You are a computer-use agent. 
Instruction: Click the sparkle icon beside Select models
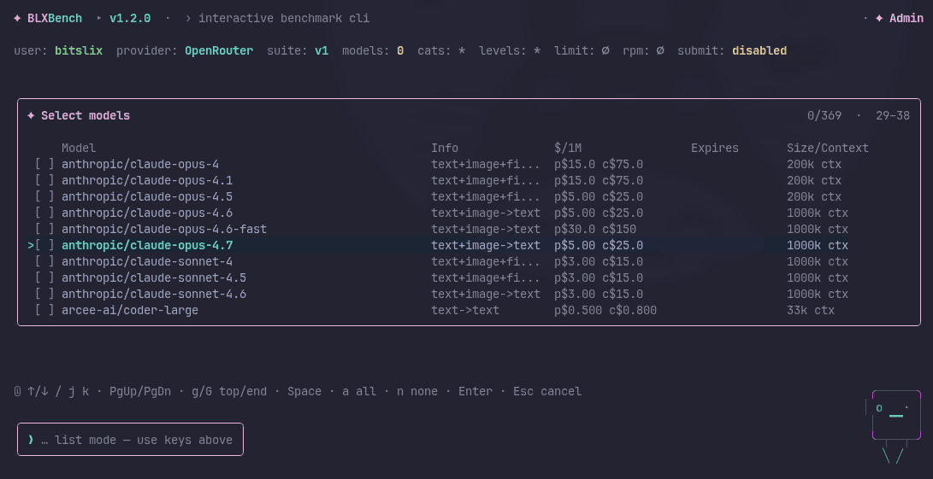(31, 116)
